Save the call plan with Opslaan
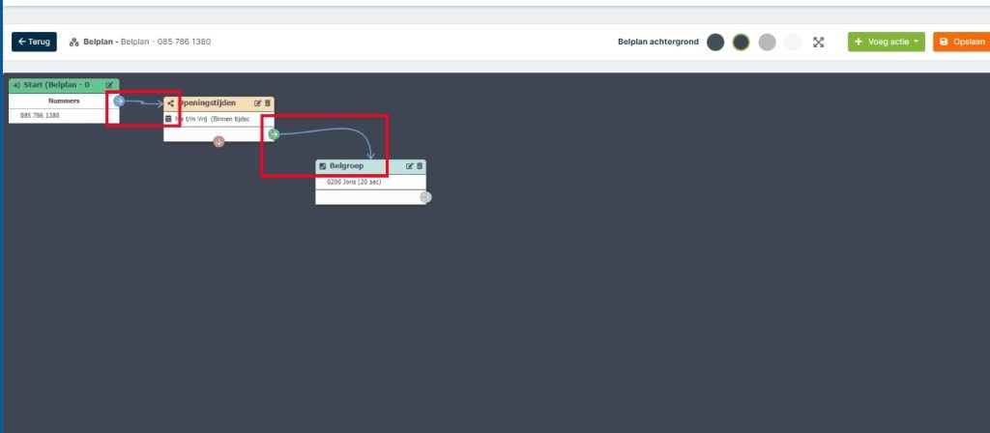This screenshot has height=433, width=990. click(962, 42)
